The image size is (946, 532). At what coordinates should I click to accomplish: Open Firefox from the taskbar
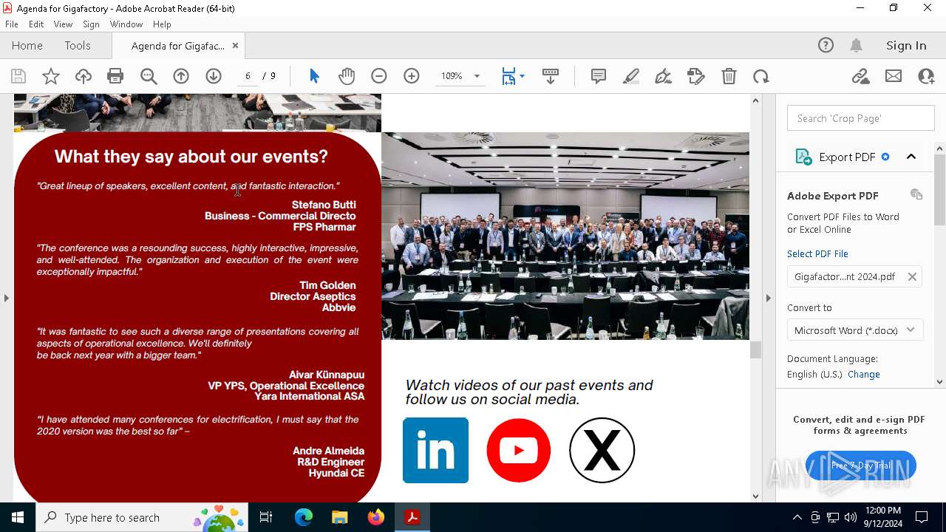[376, 517]
